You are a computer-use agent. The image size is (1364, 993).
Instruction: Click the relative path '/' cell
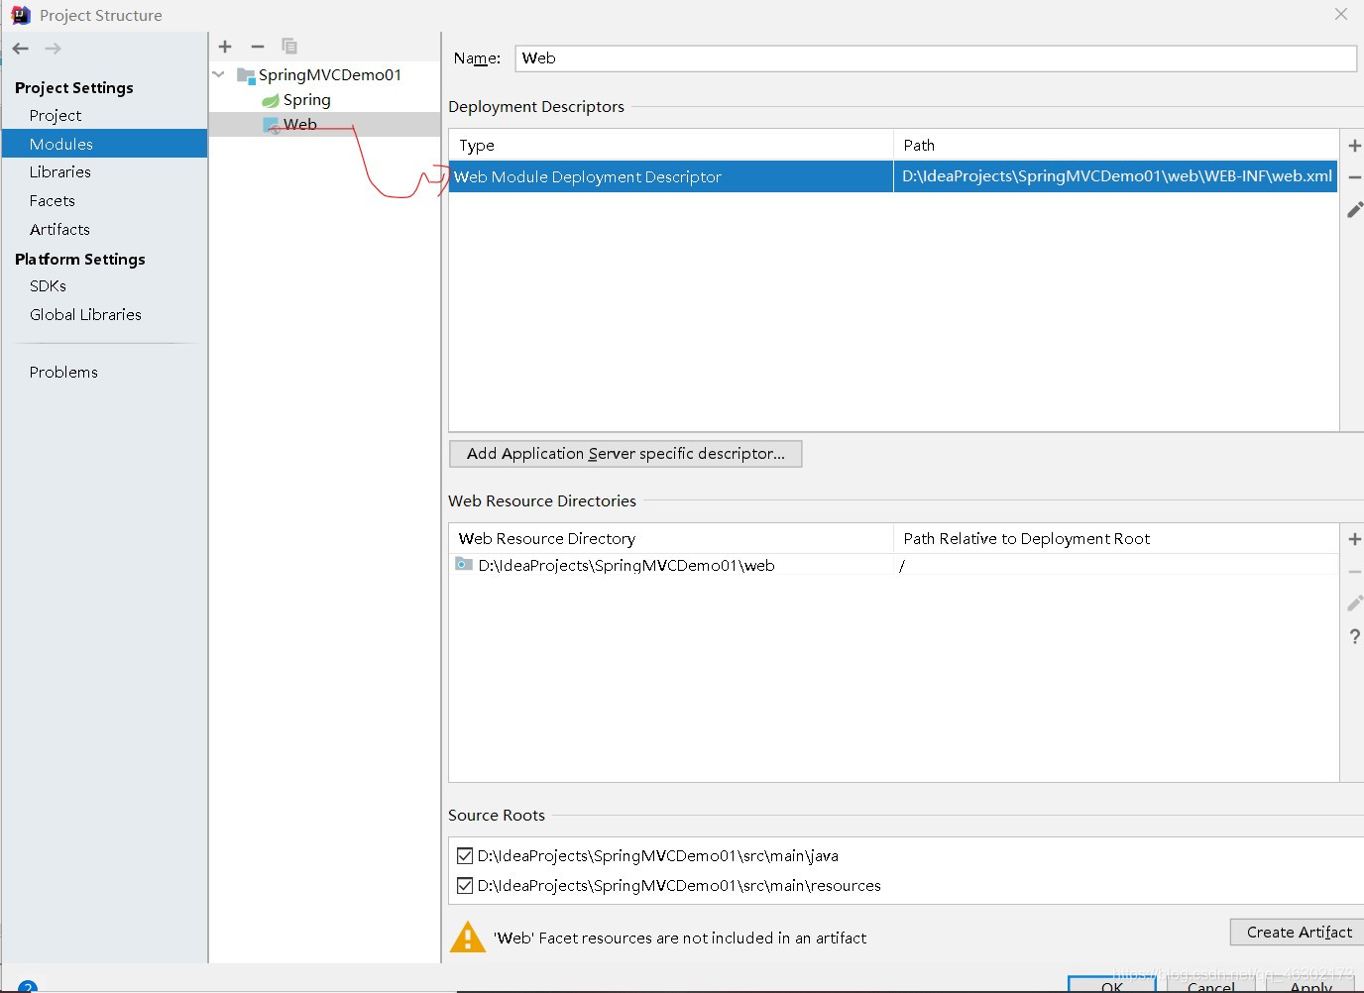coord(1116,566)
